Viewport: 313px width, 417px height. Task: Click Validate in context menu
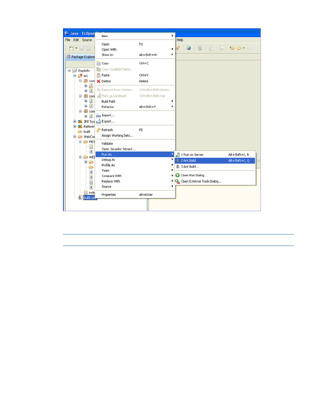coord(135,143)
